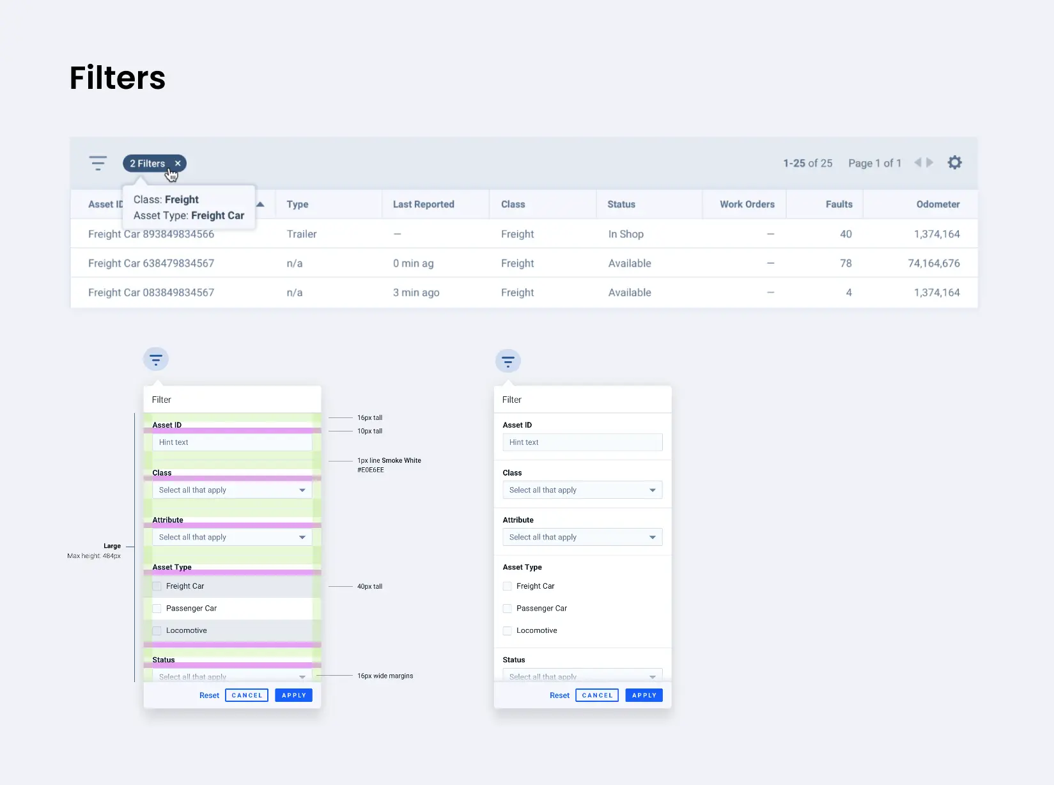Remove the 2 Filters chip with its X
The height and width of the screenshot is (785, 1054).
[178, 164]
